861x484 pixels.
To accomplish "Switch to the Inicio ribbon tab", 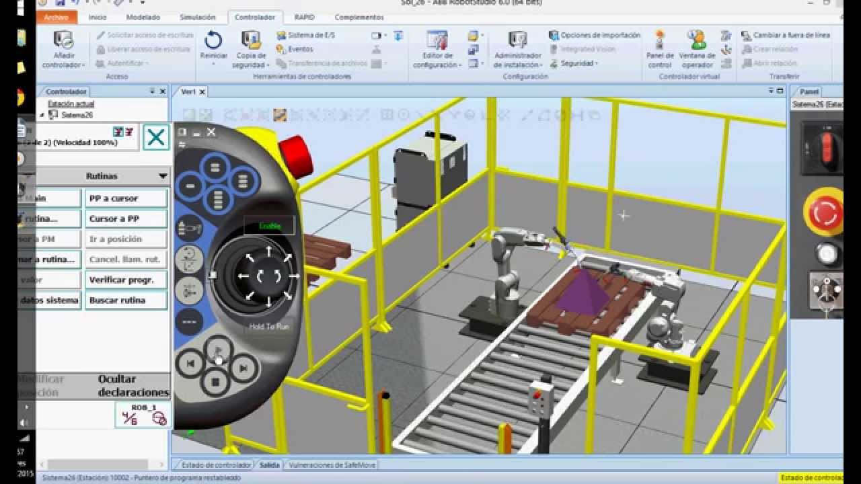I will pyautogui.click(x=98, y=17).
